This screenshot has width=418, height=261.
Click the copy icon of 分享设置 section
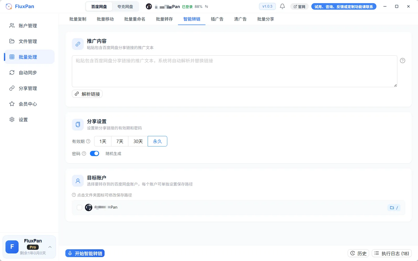tap(78, 124)
